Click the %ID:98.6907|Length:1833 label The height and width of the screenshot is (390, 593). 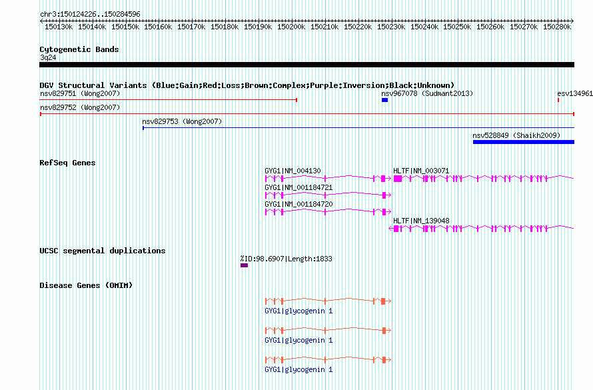287,259
